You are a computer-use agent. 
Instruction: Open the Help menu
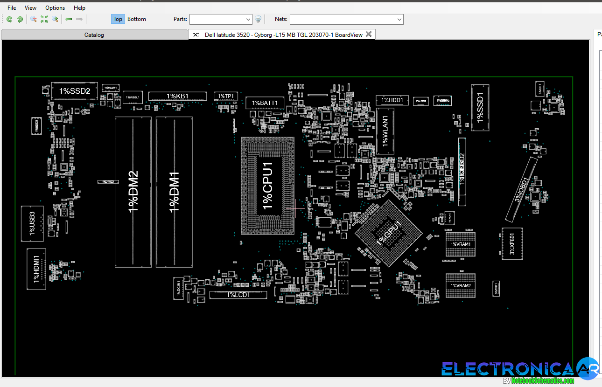point(80,8)
